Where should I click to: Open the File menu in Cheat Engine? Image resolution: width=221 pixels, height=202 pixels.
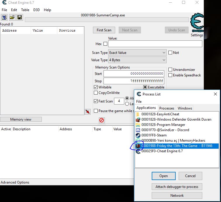coord(4,10)
